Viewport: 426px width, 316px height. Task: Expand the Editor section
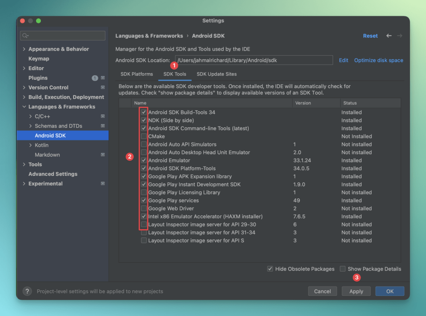(x=24, y=68)
